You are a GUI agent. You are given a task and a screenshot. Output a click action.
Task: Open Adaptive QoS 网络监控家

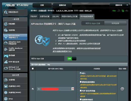pyautogui.click(x=15, y=43)
